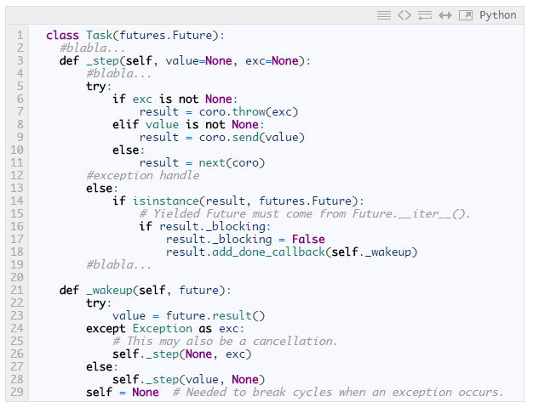This screenshot has width=533, height=419.
Task: Click line 'result = coro.send(value)'
Action: (x=222, y=137)
